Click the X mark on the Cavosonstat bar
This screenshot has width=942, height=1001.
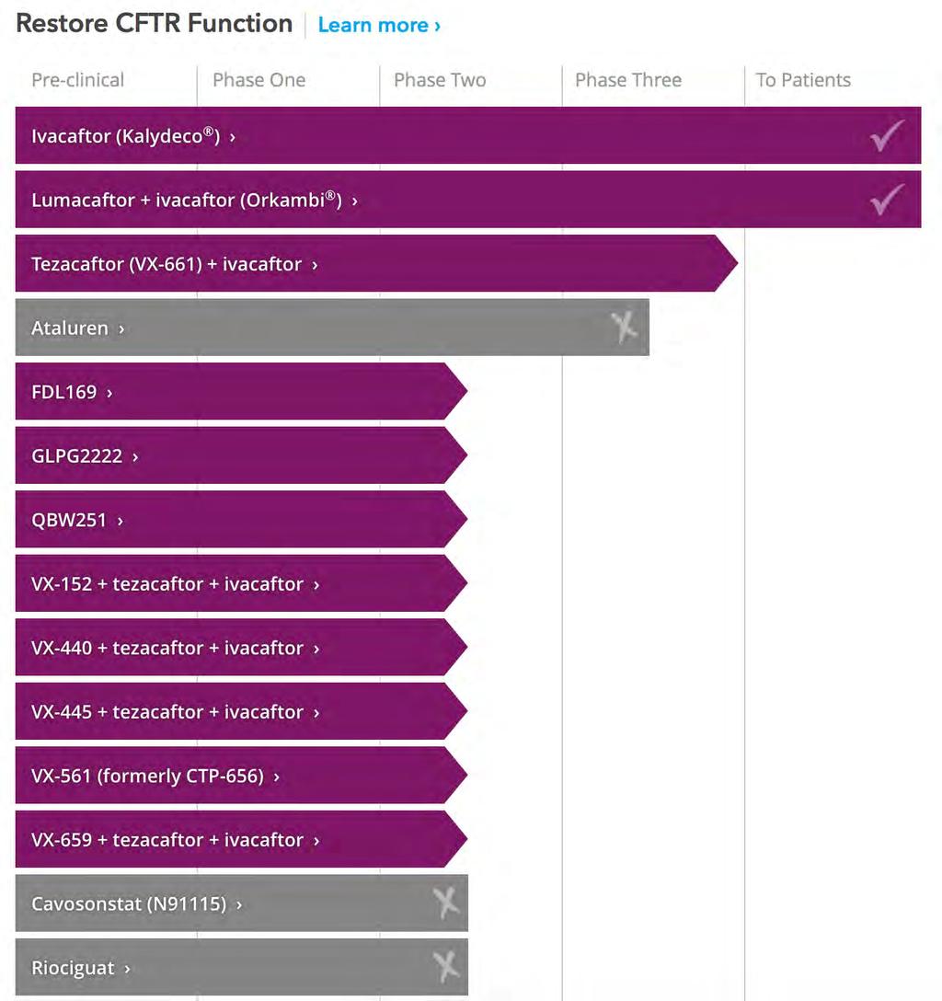click(446, 903)
